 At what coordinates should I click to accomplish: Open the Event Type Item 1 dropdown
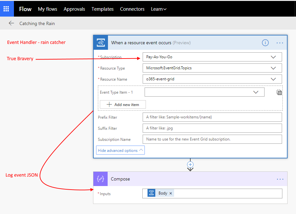coord(256,92)
